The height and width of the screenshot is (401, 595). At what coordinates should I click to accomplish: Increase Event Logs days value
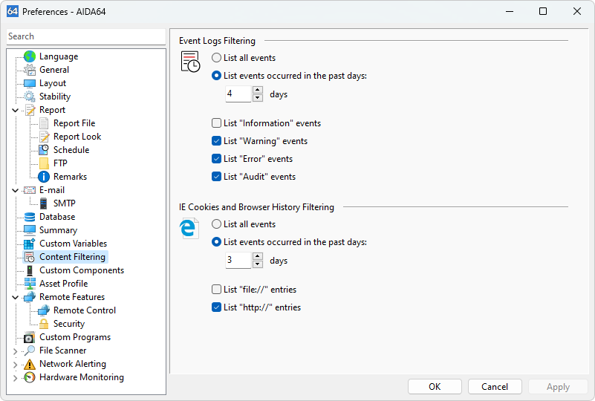(258, 90)
